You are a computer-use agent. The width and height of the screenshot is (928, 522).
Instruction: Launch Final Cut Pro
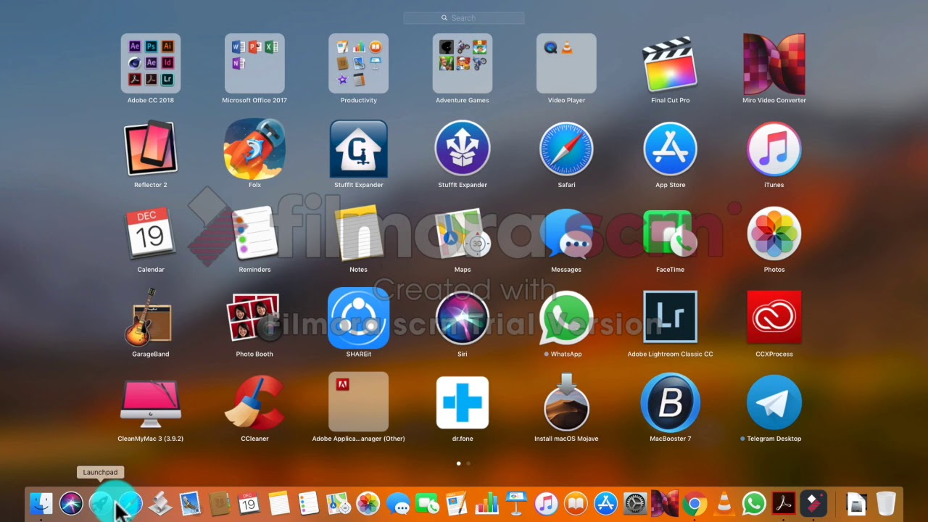[670, 64]
